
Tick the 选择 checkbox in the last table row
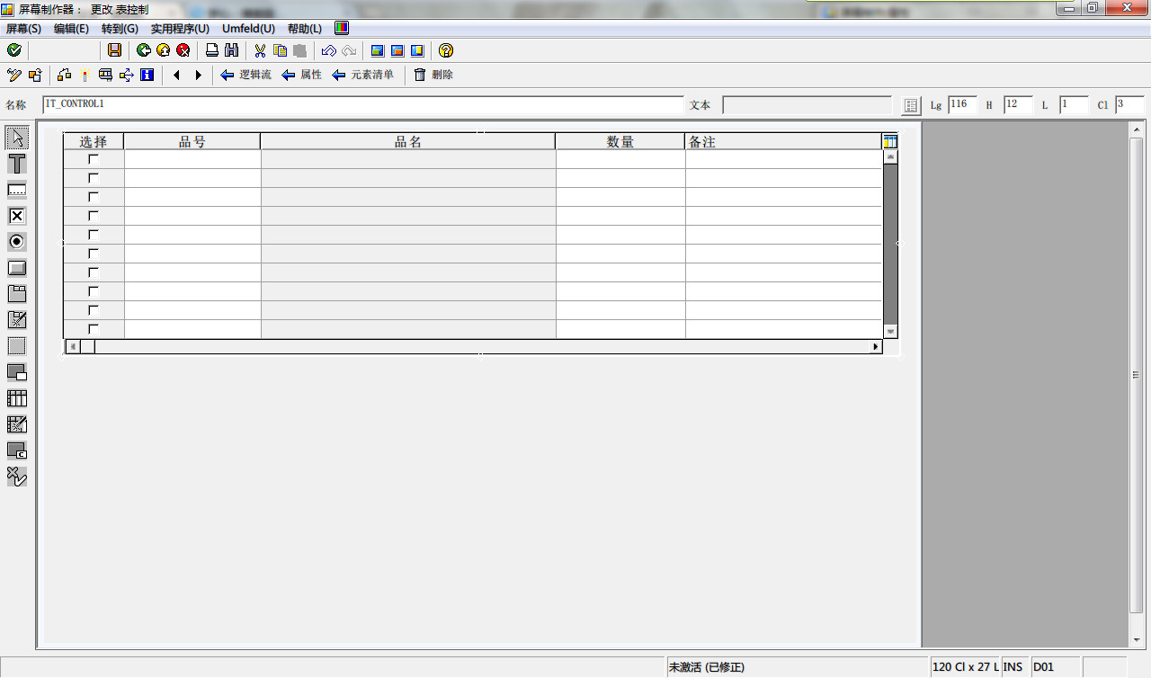tap(94, 329)
